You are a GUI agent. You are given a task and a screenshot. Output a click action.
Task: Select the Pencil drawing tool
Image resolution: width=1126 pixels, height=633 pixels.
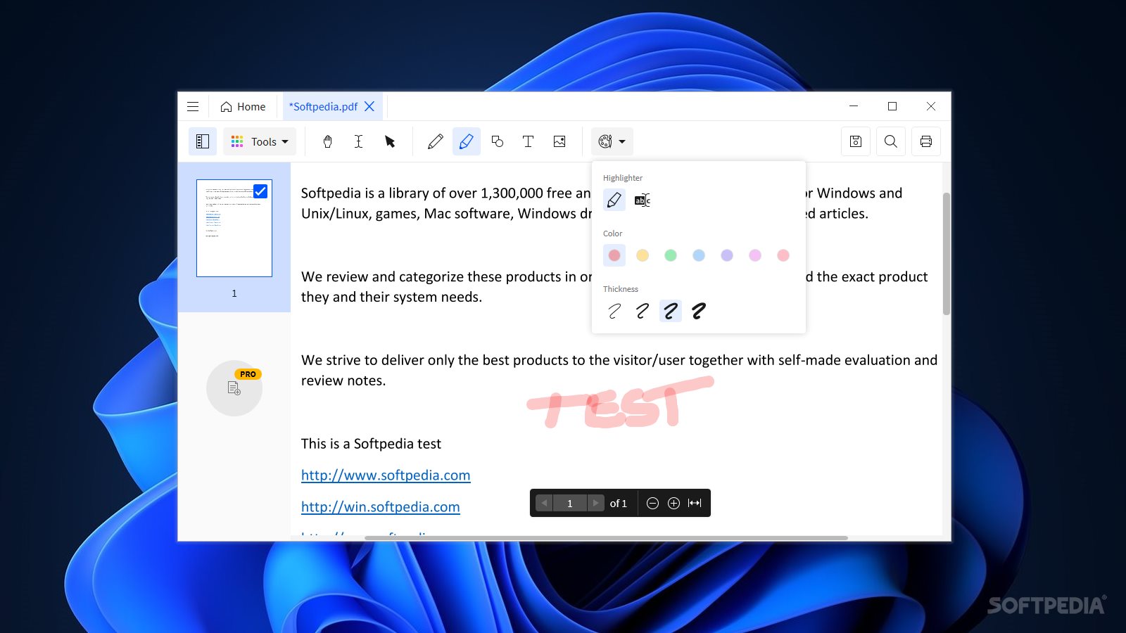436,141
